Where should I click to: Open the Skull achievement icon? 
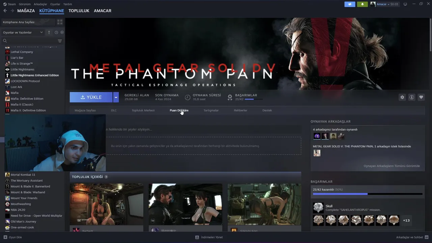tap(318, 208)
